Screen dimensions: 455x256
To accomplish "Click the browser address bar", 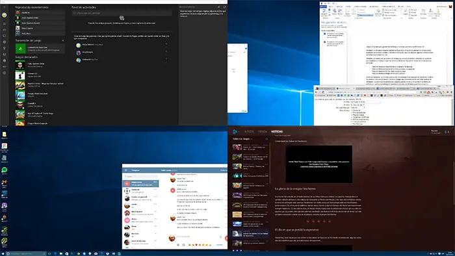I will [x=371, y=92].
